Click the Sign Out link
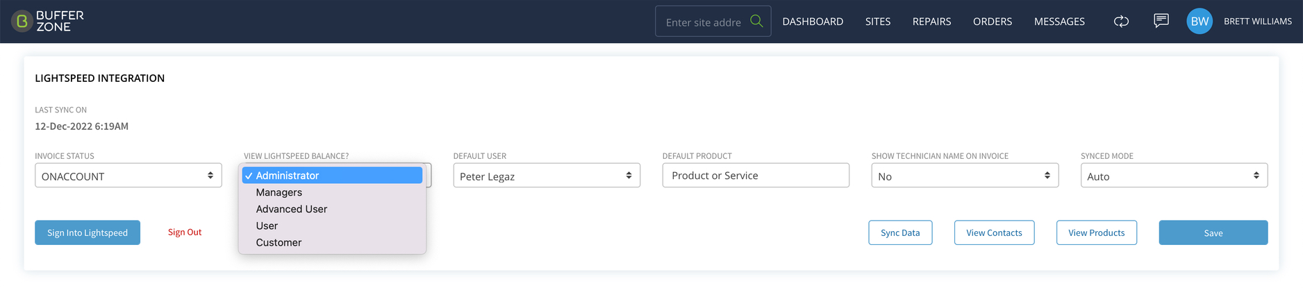 (x=185, y=232)
